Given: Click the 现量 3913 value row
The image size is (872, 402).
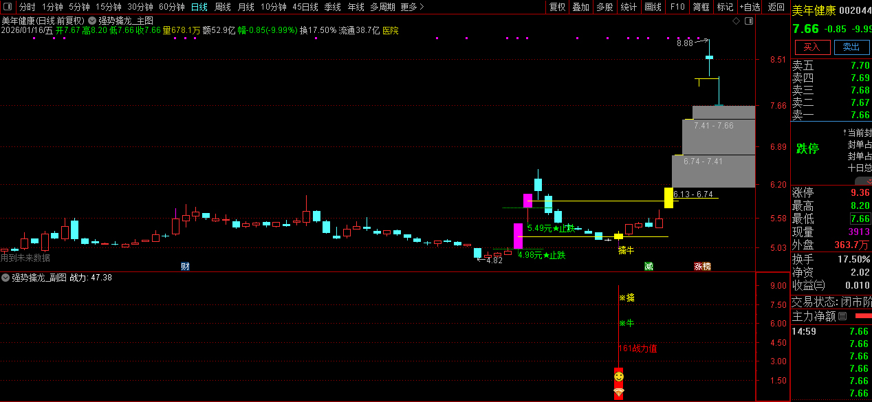Looking at the screenshot, I should (831, 232).
